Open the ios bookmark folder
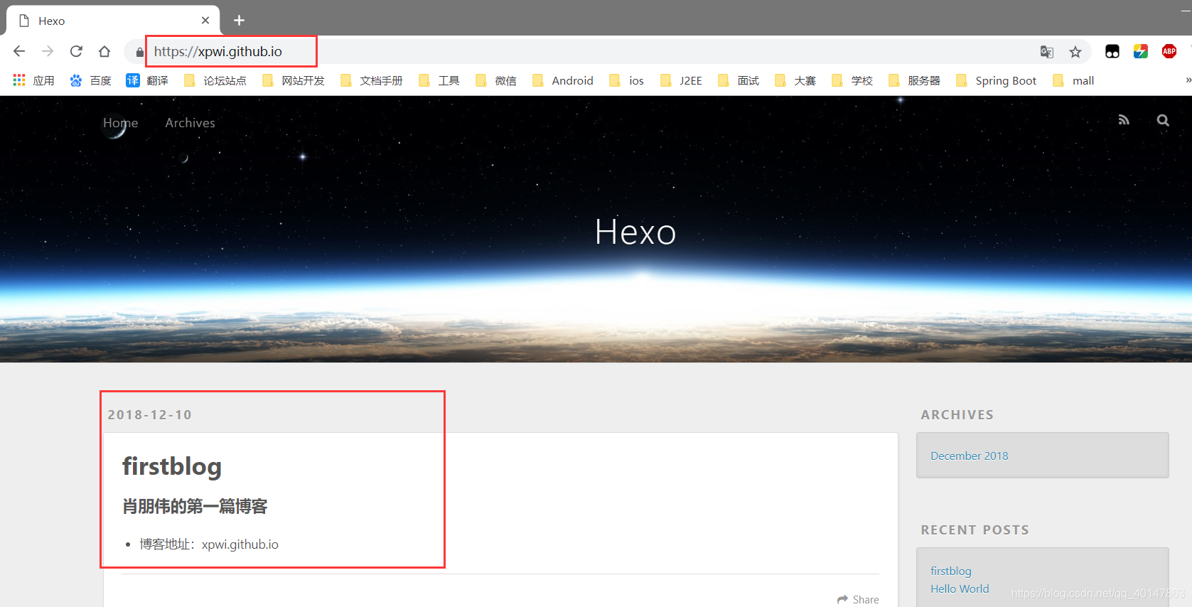 tap(626, 80)
